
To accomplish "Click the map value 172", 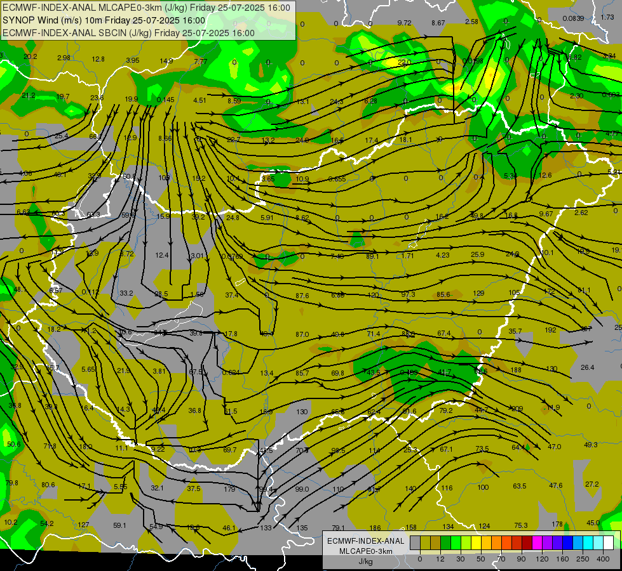I will click(550, 291).
